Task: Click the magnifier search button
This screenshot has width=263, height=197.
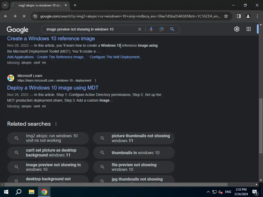Action: (x=172, y=29)
